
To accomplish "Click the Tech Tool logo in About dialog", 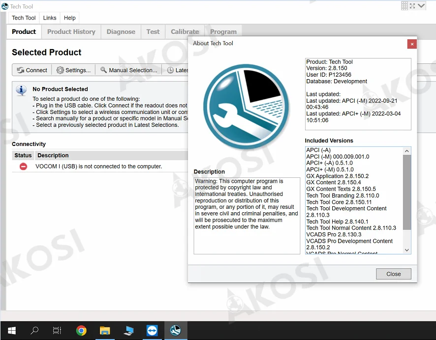I will pyautogui.click(x=246, y=106).
